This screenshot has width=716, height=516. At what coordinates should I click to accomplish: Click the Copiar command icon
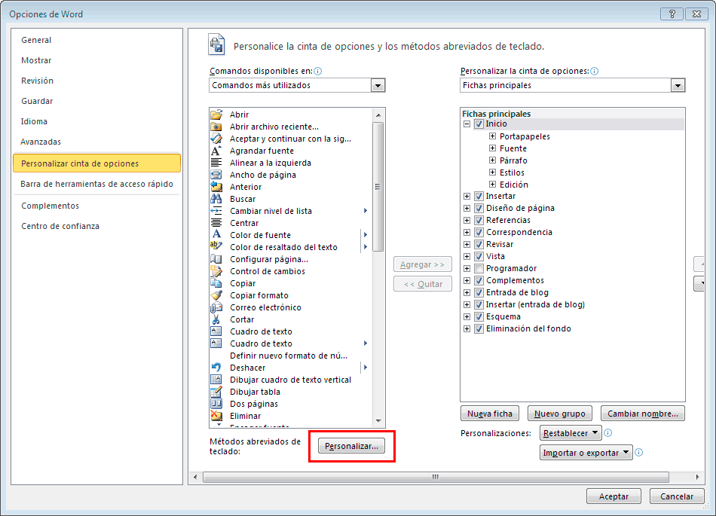(x=216, y=283)
